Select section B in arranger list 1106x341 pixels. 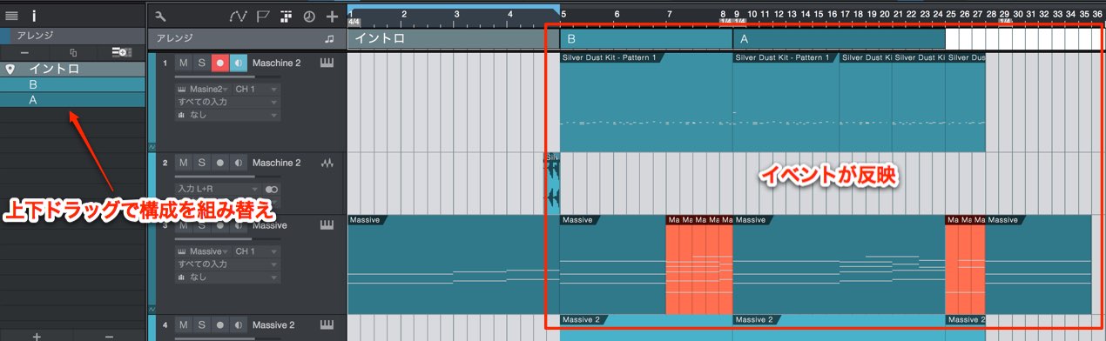pos(73,85)
